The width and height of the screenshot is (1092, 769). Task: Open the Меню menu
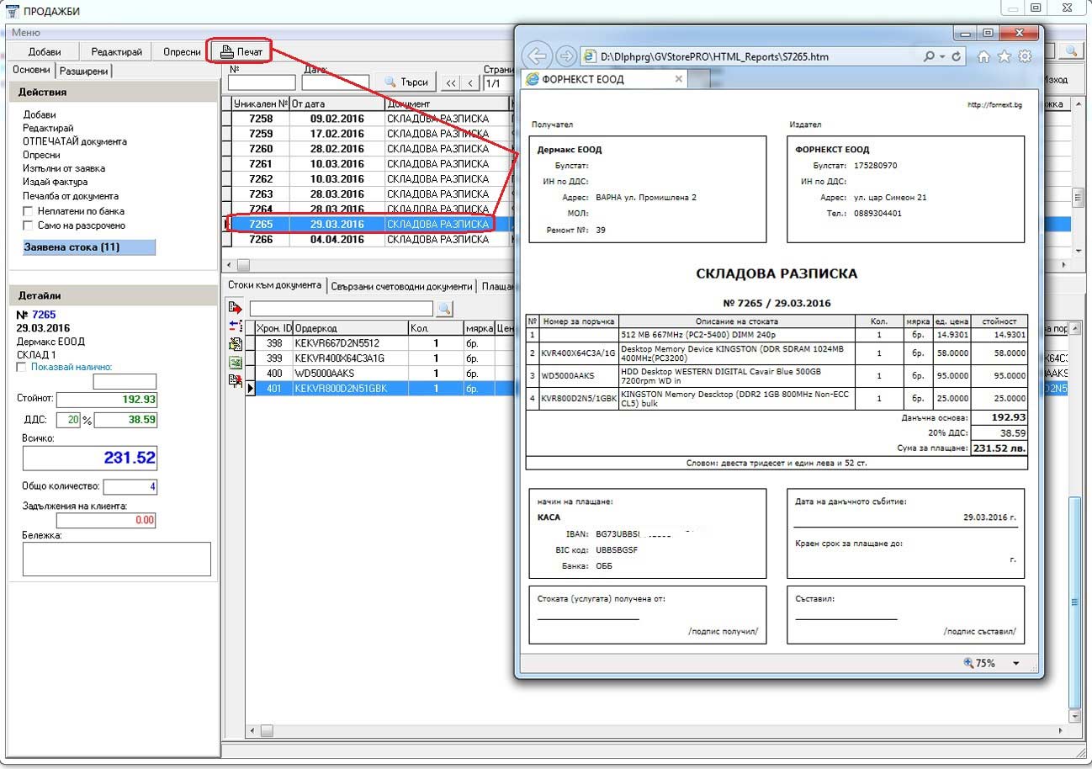26,32
